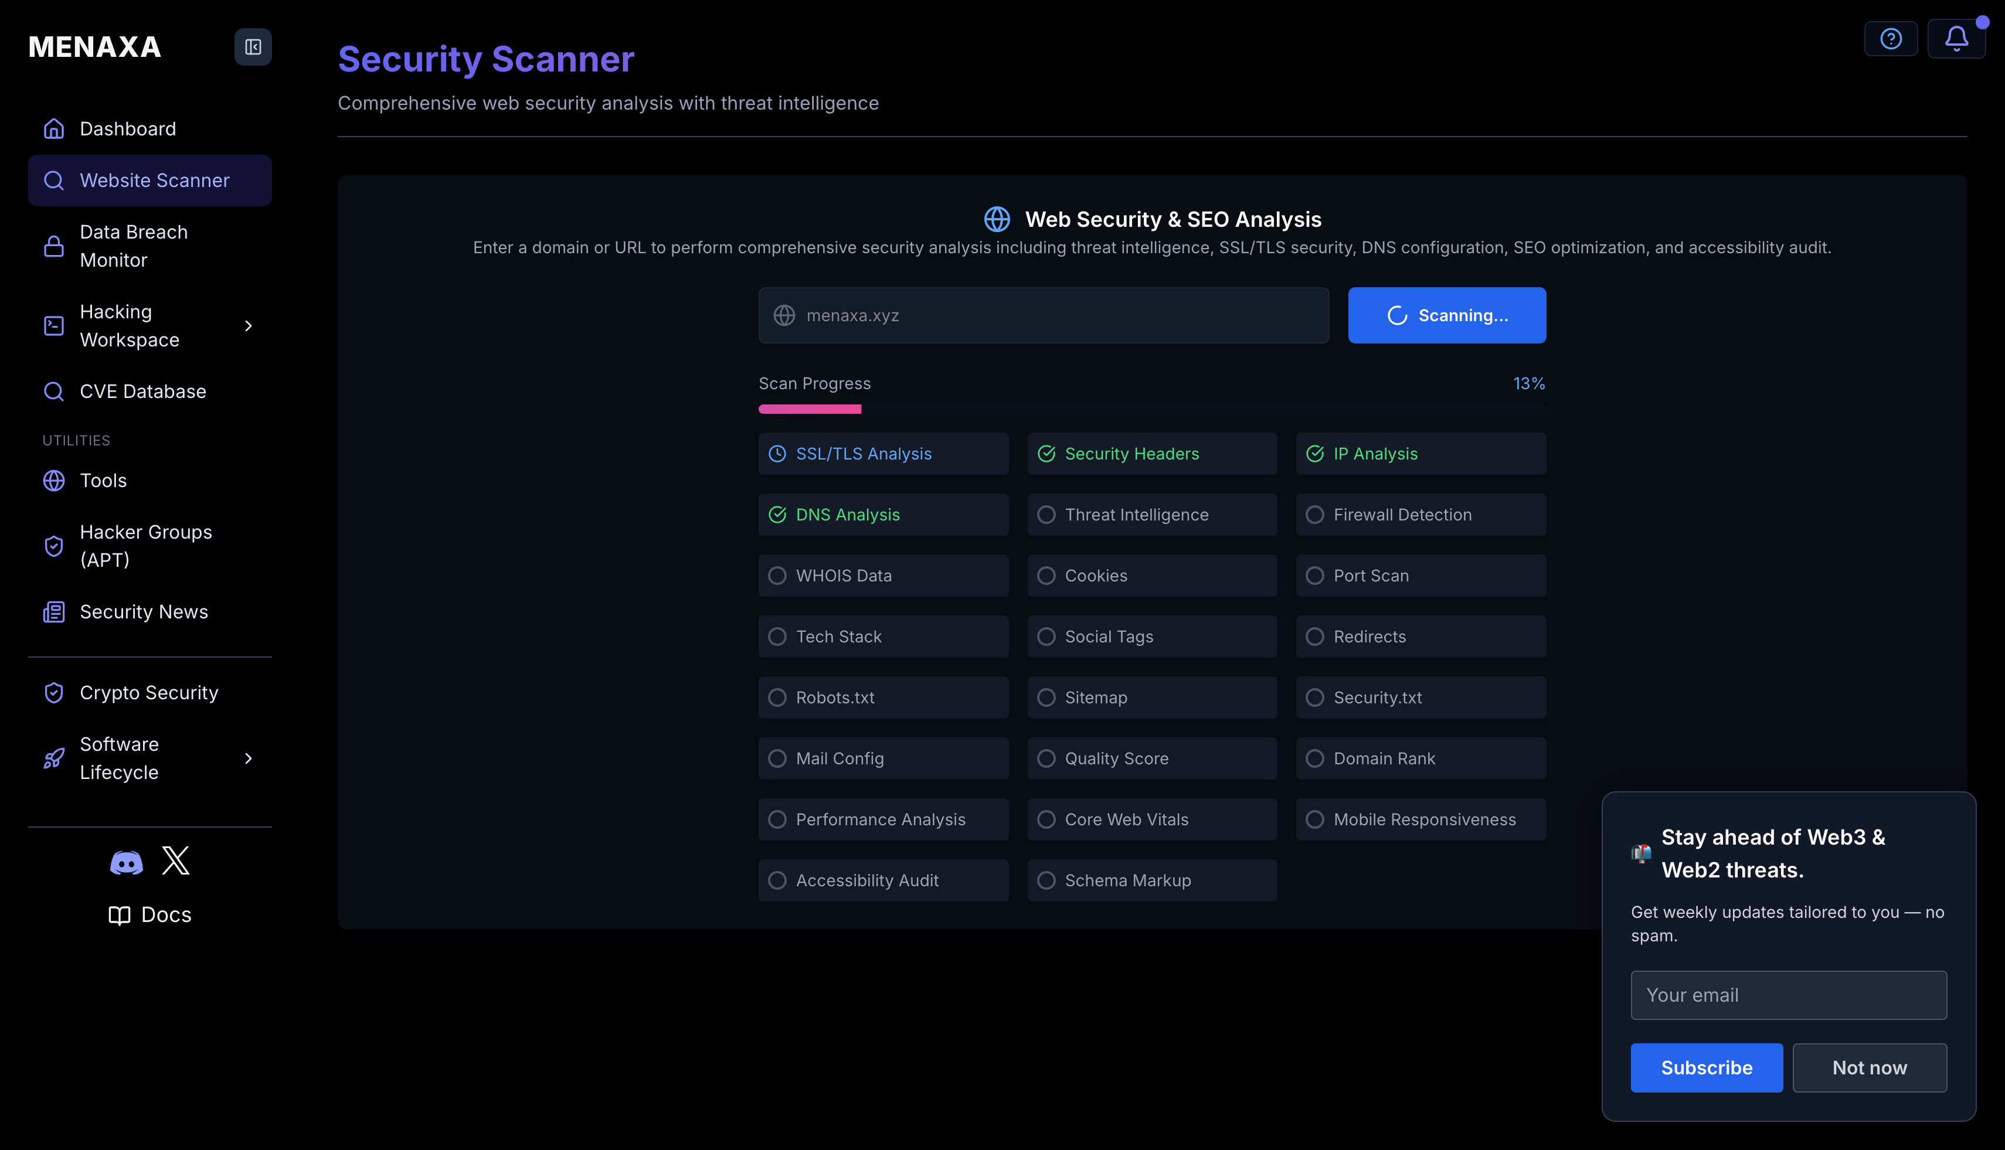Image resolution: width=2005 pixels, height=1150 pixels.
Task: Click the Firewall Detection status circle
Action: click(x=1314, y=515)
